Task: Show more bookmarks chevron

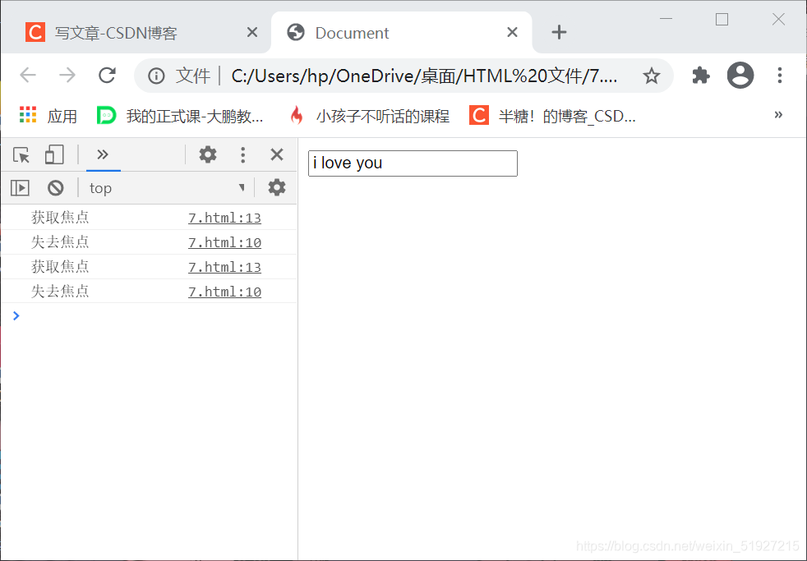Action: [x=778, y=115]
